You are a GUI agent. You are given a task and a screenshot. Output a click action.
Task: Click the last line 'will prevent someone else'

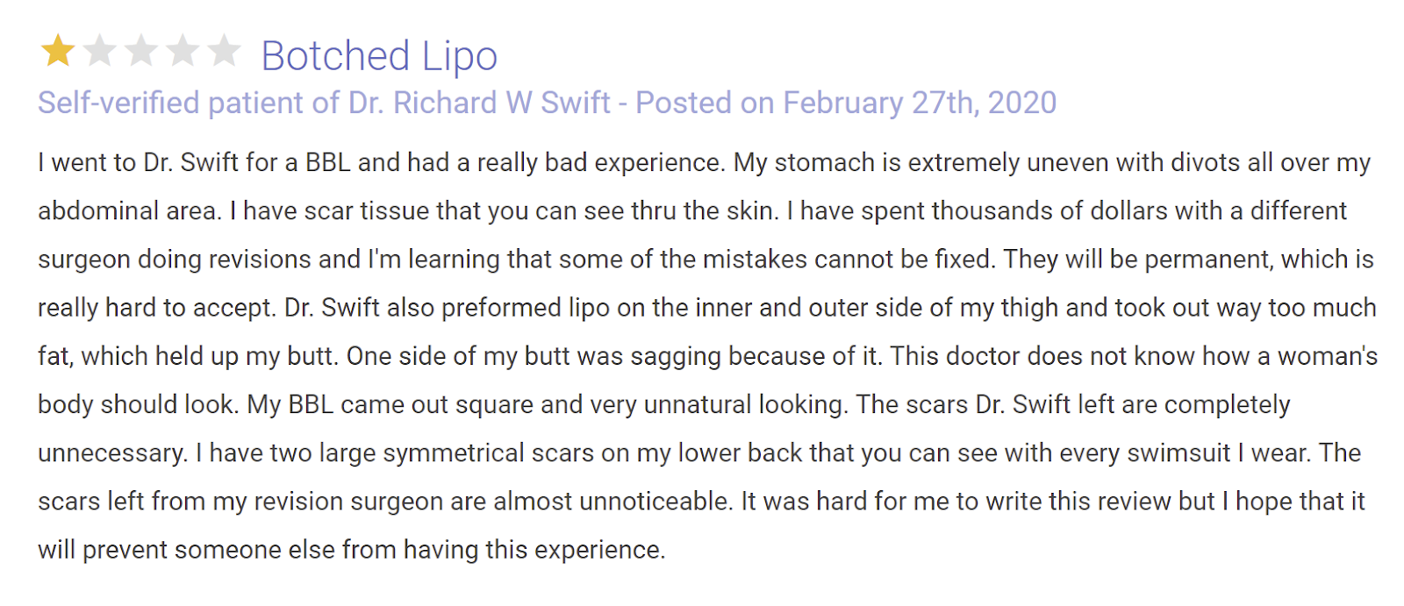click(351, 550)
